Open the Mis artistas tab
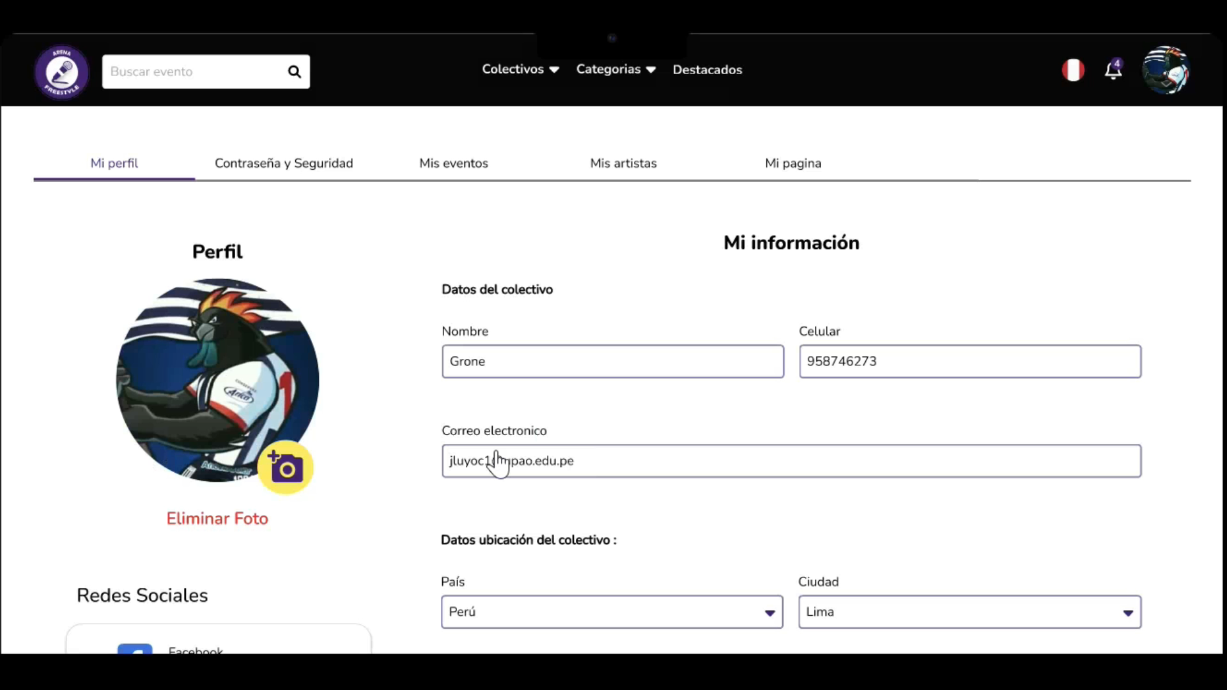This screenshot has width=1227, height=690. pyautogui.click(x=623, y=163)
